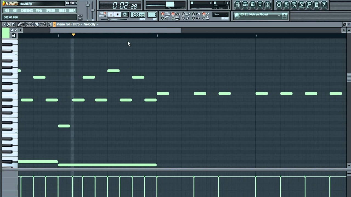This screenshot has height=197, width=351.
Task: Select the Draw pencil tool
Action: 19,24
